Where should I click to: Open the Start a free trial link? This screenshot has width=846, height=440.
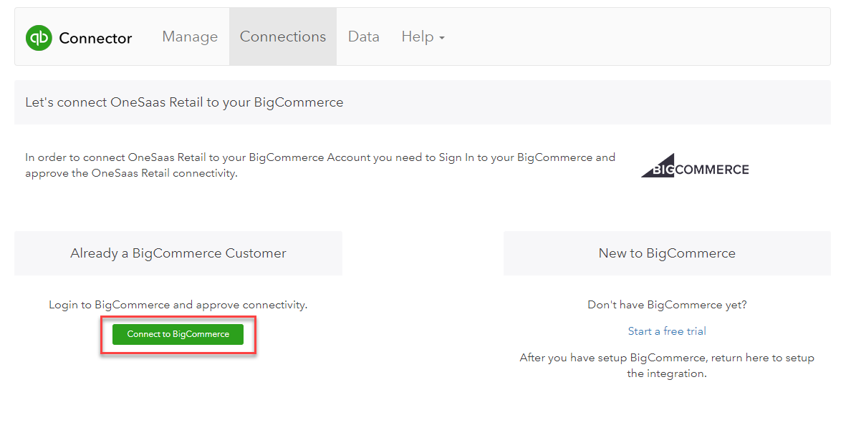[667, 331]
